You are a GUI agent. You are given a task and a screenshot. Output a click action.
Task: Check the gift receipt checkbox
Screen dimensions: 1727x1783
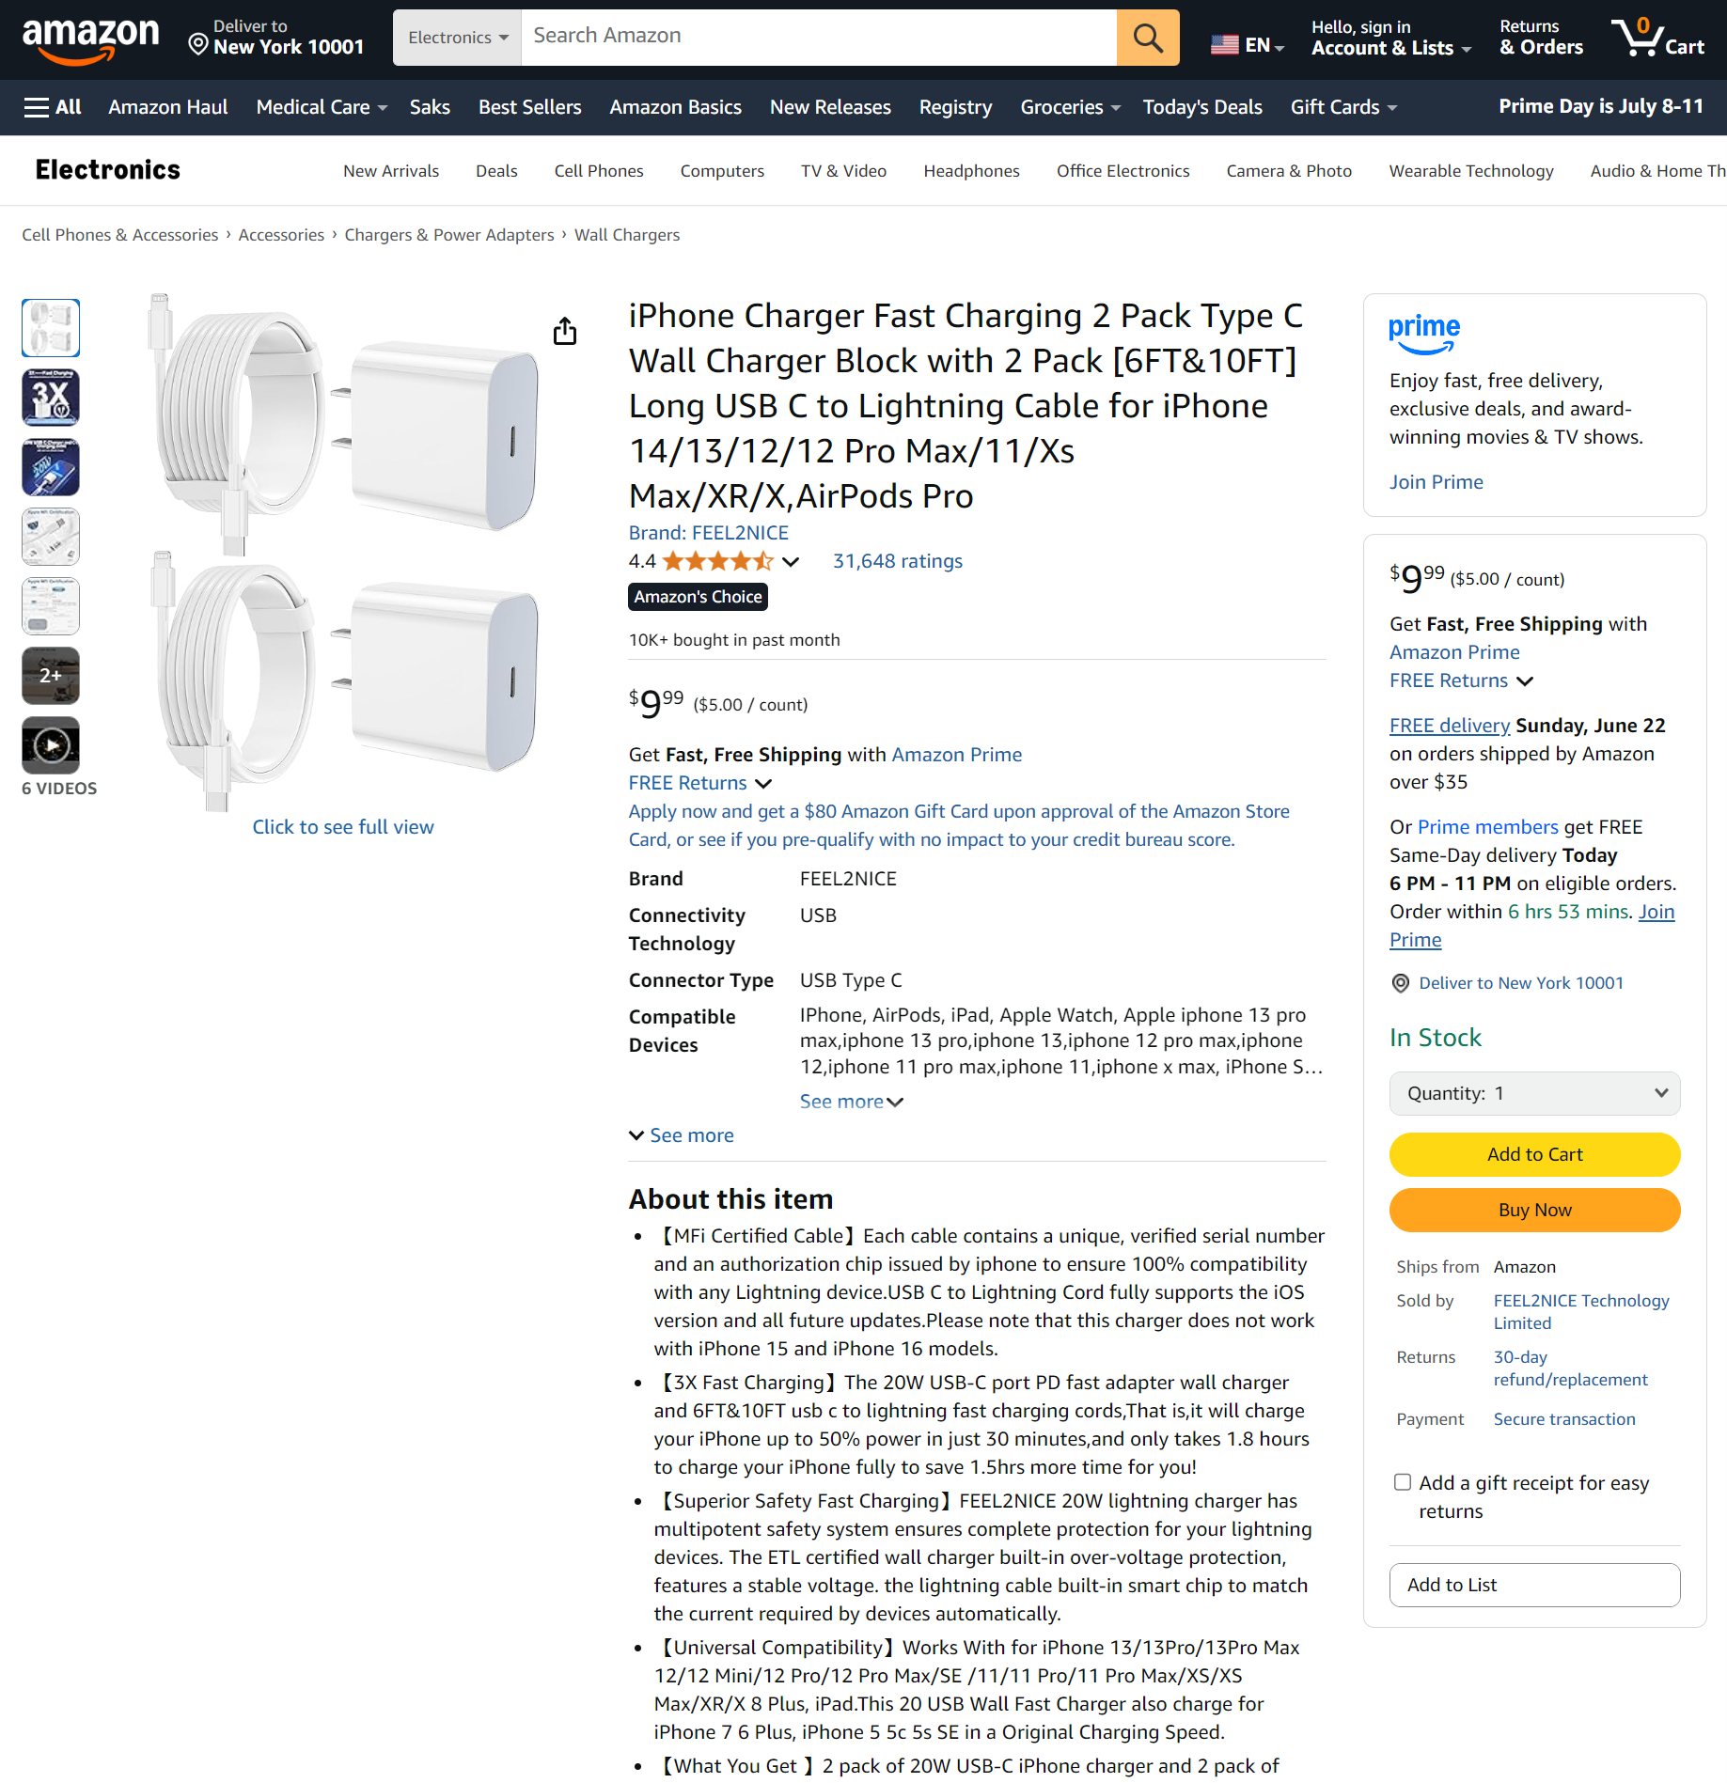pos(1403,1482)
